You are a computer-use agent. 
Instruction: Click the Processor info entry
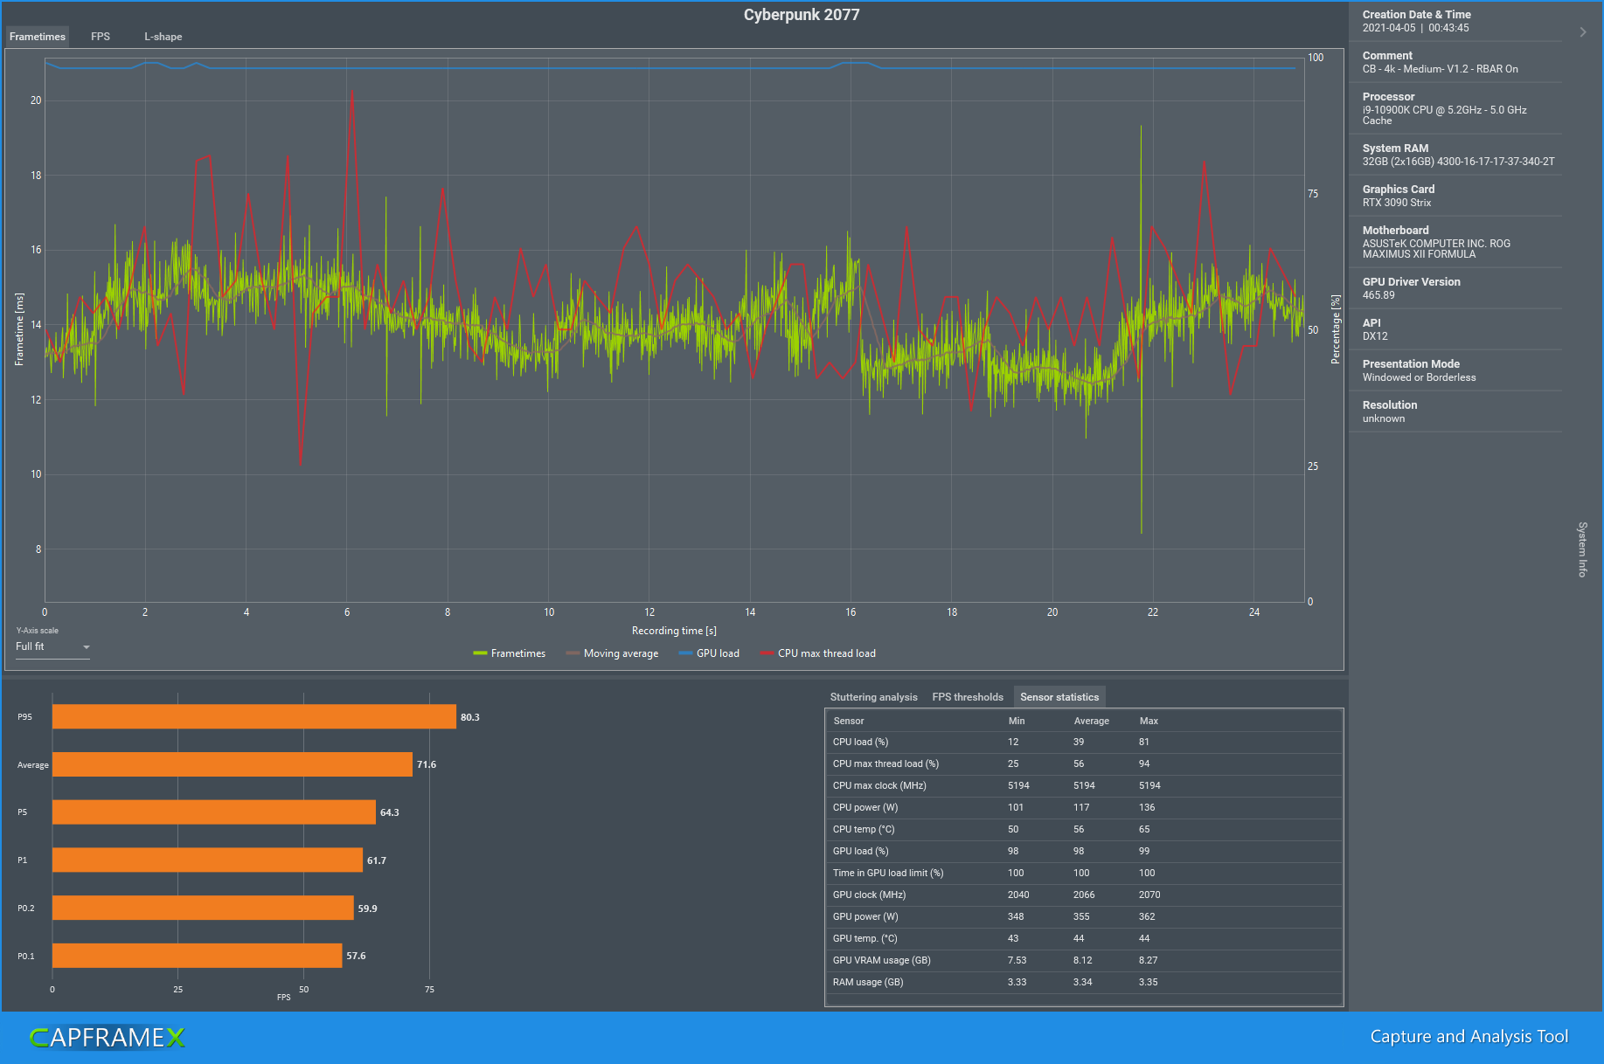tap(1455, 108)
